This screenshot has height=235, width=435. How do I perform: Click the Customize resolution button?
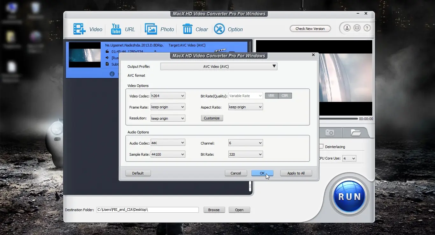212,118
